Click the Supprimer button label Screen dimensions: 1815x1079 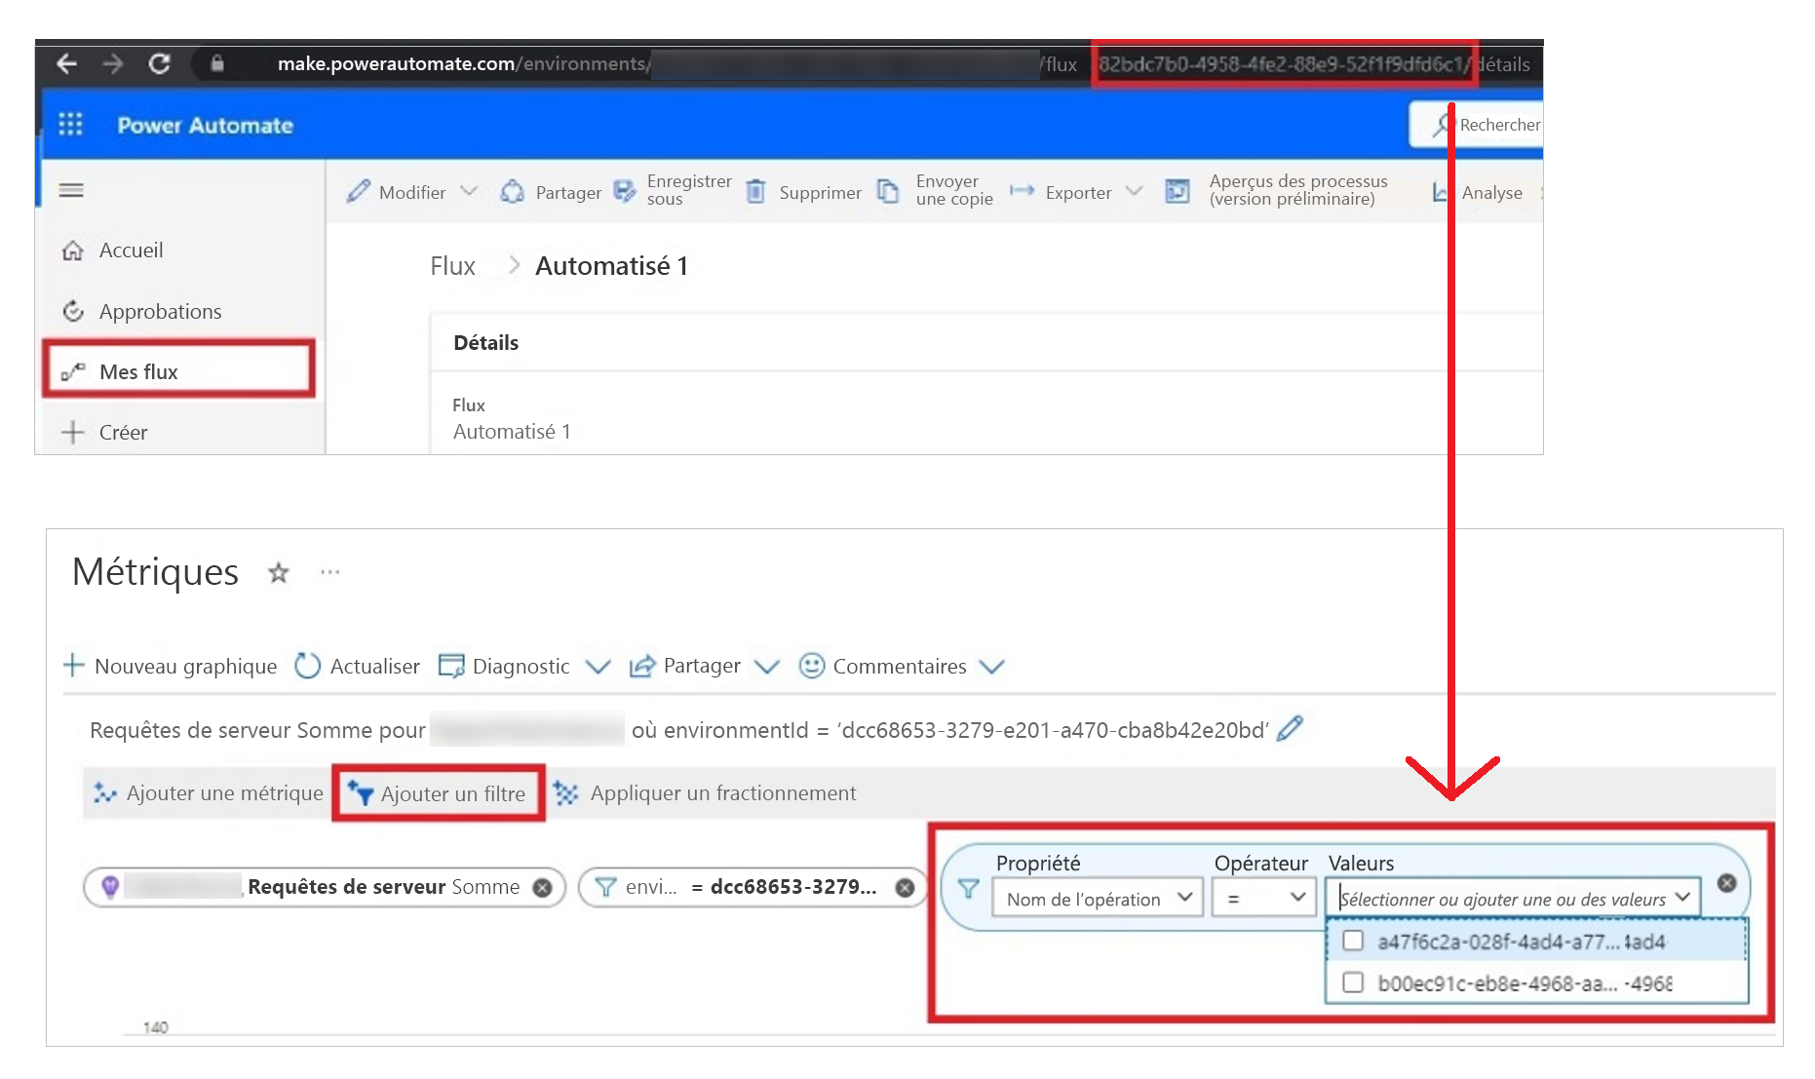tap(820, 192)
